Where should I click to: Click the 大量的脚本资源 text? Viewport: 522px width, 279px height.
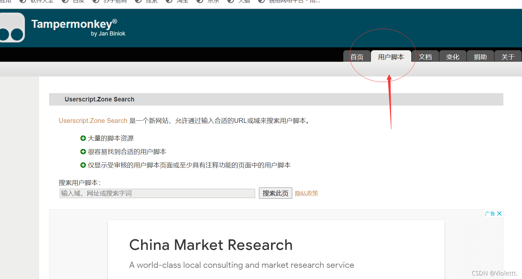[x=111, y=138]
